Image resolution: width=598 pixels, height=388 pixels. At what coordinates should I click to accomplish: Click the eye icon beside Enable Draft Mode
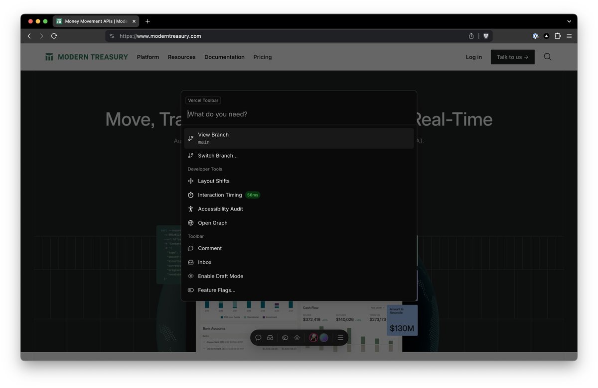tap(191, 276)
